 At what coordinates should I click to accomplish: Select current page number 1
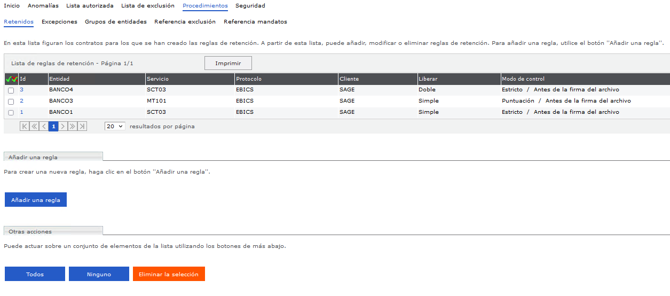tap(53, 127)
